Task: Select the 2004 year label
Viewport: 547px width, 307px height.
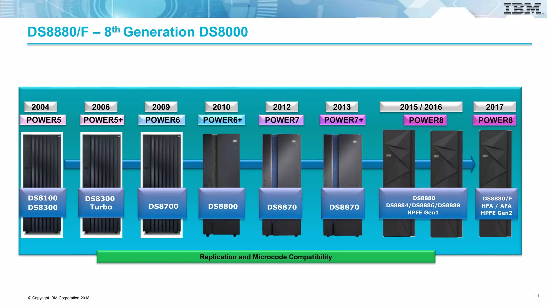Action: pos(41,107)
